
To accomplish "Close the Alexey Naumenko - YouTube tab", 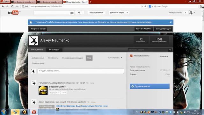I will pos(87,2).
